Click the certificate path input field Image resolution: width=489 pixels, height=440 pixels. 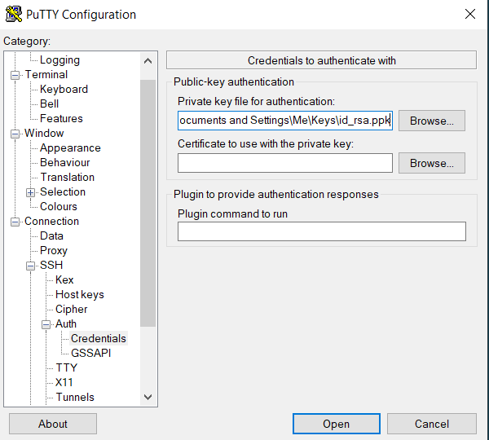coord(285,163)
